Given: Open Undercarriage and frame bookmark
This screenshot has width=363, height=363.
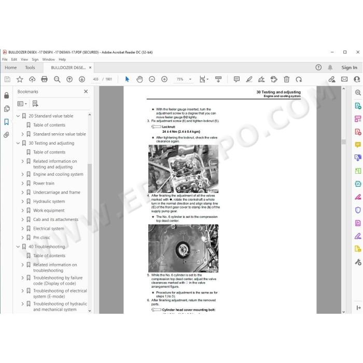Looking at the screenshot, I should point(57,192).
